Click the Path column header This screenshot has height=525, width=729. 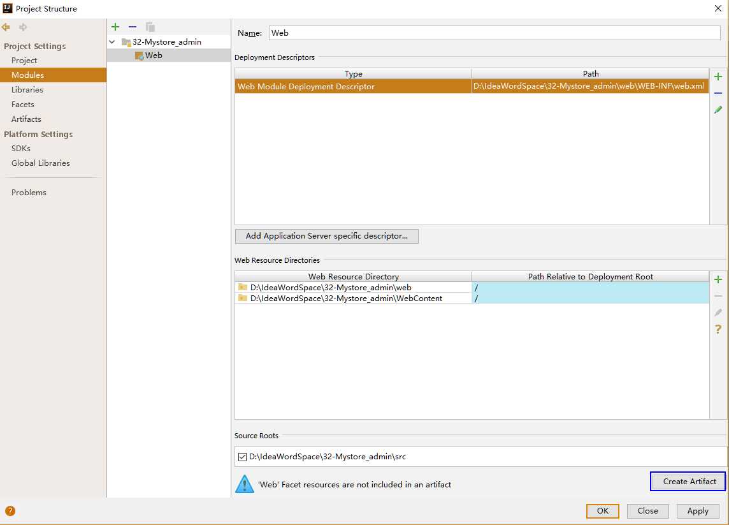(x=591, y=73)
